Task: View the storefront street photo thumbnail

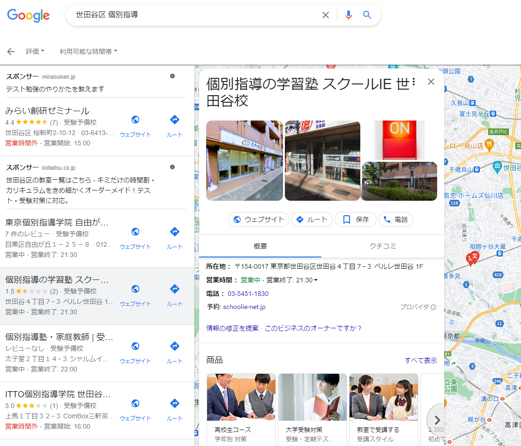Action: click(245, 161)
